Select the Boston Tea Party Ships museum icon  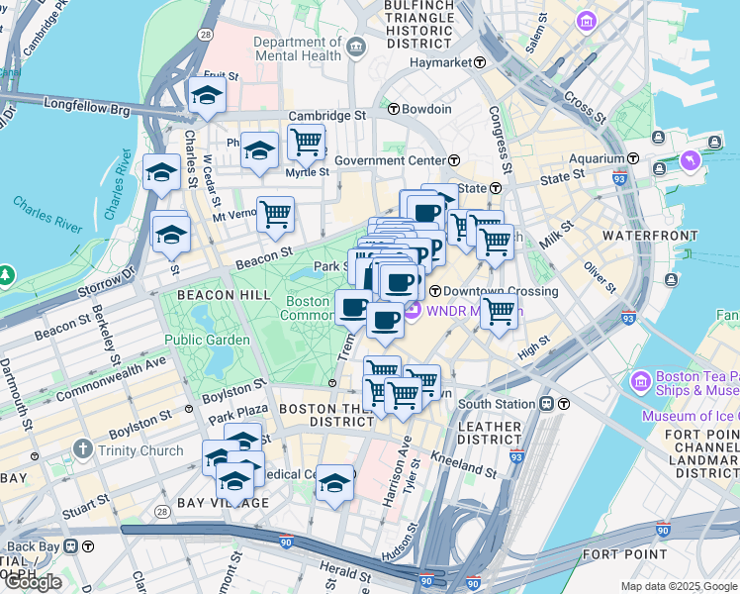click(x=641, y=382)
